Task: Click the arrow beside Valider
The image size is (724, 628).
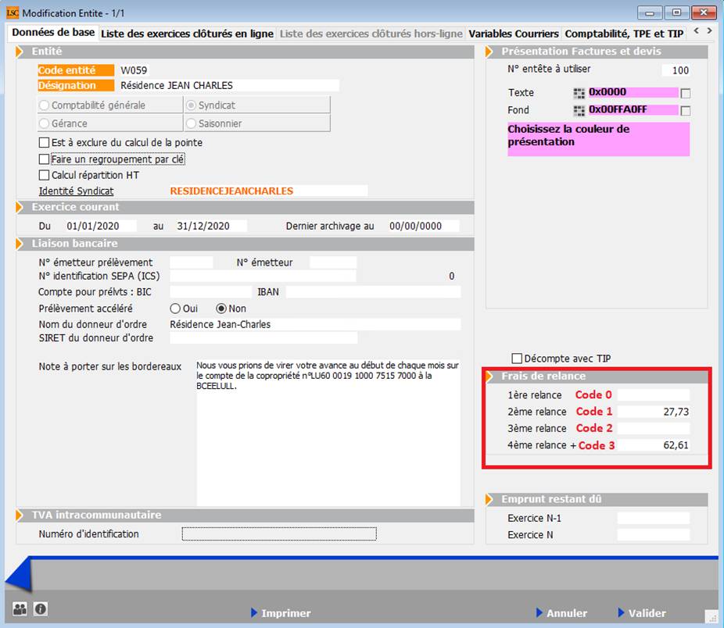Action: pyautogui.click(x=621, y=613)
